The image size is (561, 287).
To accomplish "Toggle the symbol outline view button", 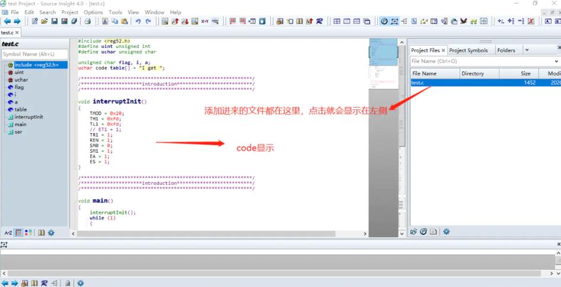I will click(x=18, y=233).
